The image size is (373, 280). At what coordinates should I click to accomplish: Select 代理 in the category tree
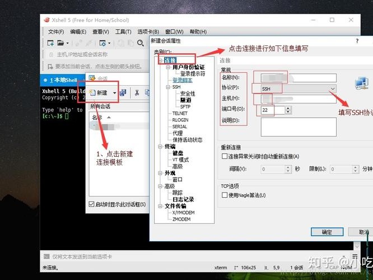tap(178, 133)
